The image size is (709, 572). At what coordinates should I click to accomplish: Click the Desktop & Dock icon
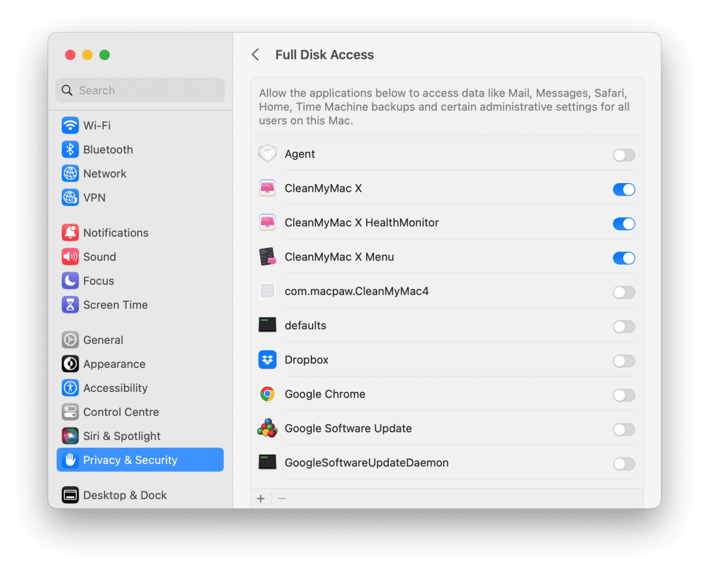70,495
